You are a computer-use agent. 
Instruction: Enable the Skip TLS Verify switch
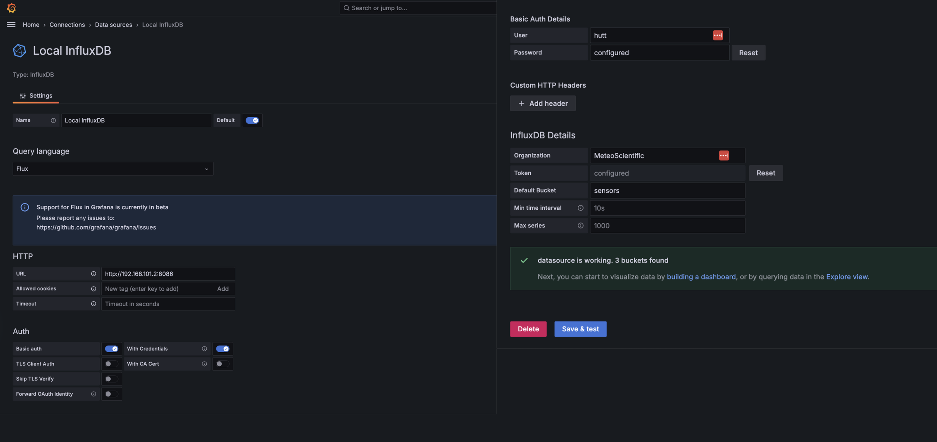[111, 379]
